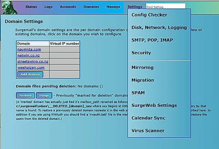The image size is (219, 149).
Task: Select the Security menu entry
Action: (x=141, y=53)
